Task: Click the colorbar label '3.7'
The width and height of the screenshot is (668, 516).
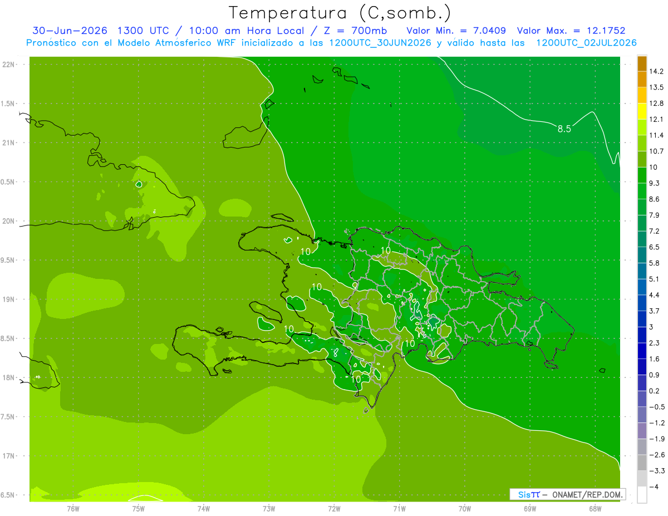Action: click(655, 311)
